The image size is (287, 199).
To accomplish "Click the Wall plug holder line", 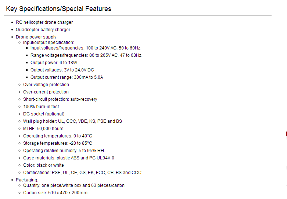I will (x=72, y=121).
